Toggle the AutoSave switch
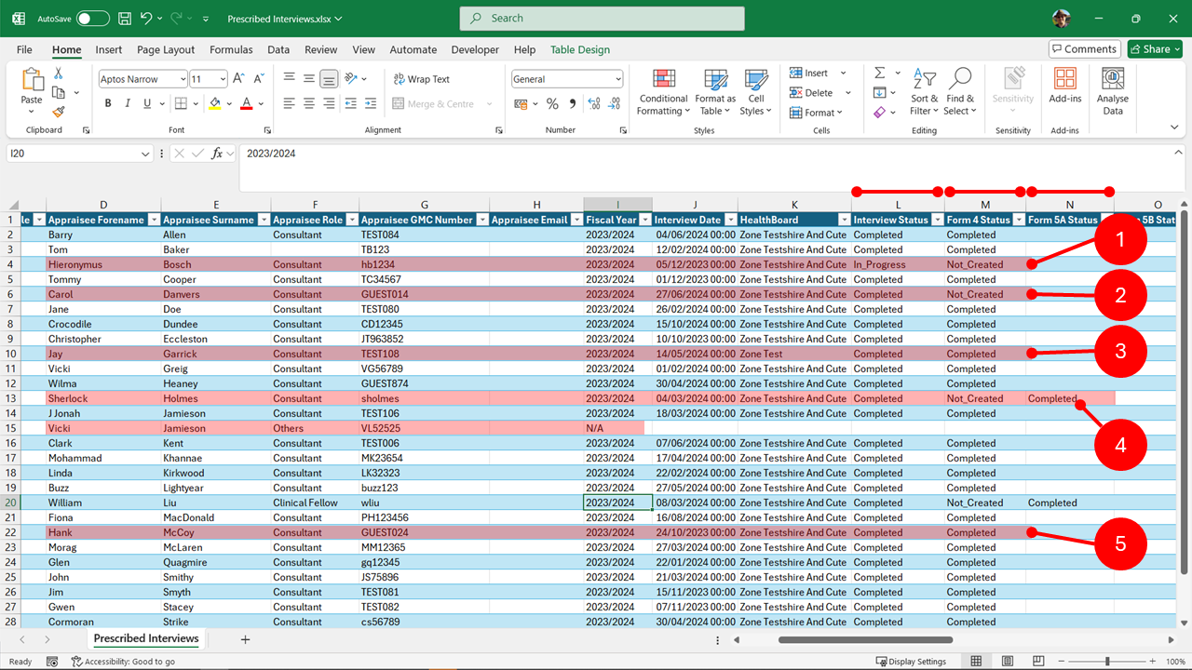This screenshot has width=1192, height=670. pyautogui.click(x=92, y=19)
